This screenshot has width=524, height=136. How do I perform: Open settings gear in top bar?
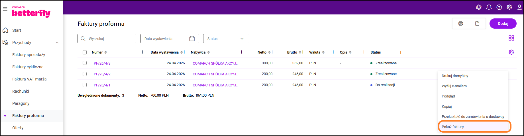pos(509,7)
